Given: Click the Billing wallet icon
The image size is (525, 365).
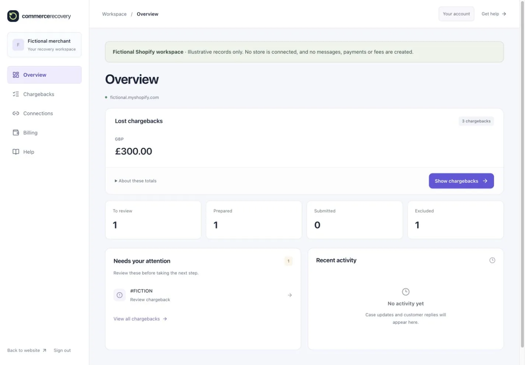Looking at the screenshot, I should pos(16,132).
